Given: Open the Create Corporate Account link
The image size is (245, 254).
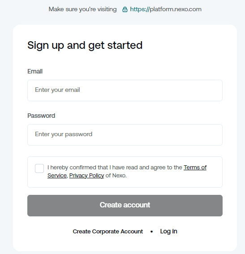Looking at the screenshot, I should [107, 231].
